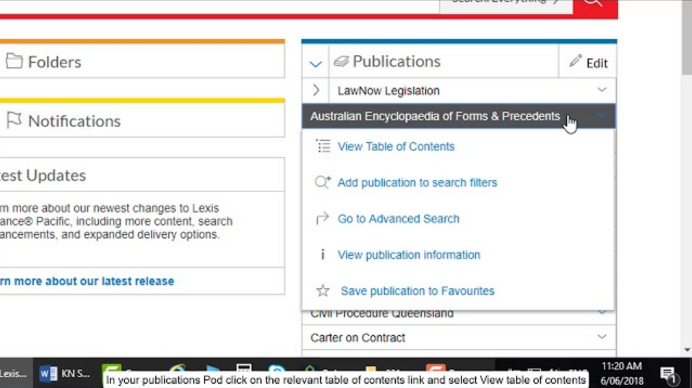Collapse the Publications pod with chevron
692x388 pixels.
pyautogui.click(x=316, y=64)
